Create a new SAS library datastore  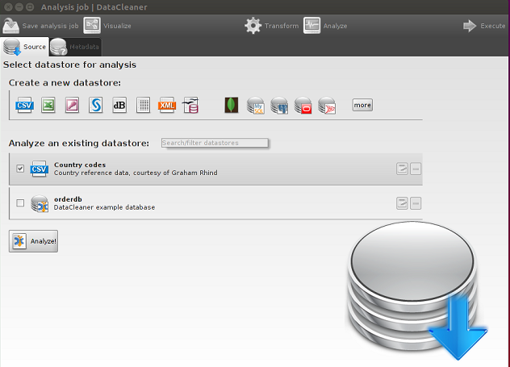95,105
